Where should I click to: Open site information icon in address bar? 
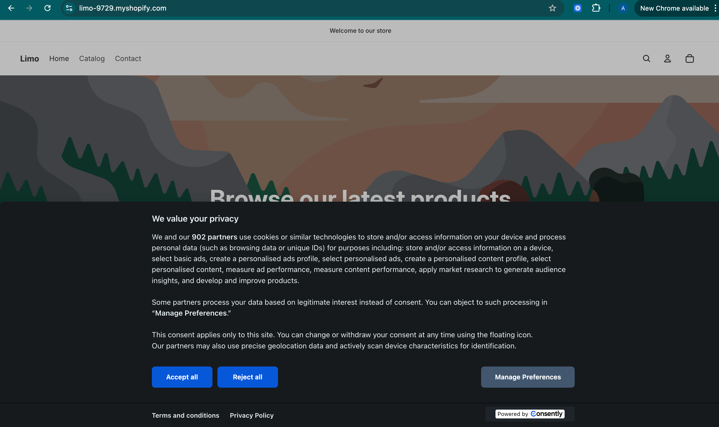(x=69, y=8)
